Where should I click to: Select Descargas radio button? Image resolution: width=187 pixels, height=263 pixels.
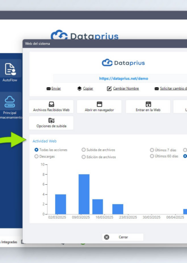pos(36,157)
